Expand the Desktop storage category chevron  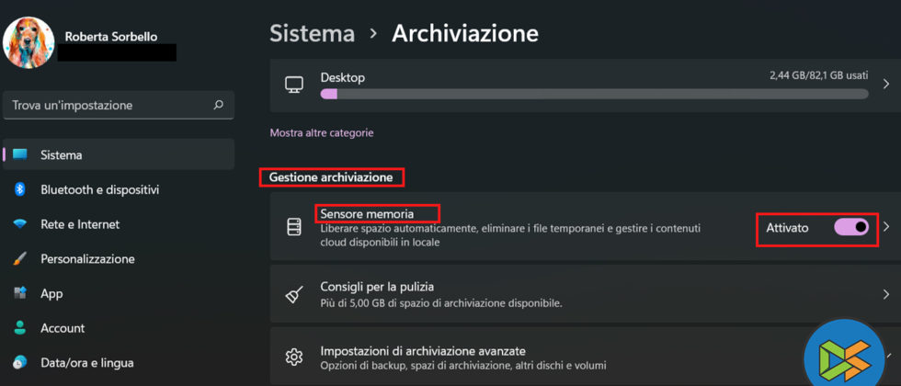coord(886,85)
